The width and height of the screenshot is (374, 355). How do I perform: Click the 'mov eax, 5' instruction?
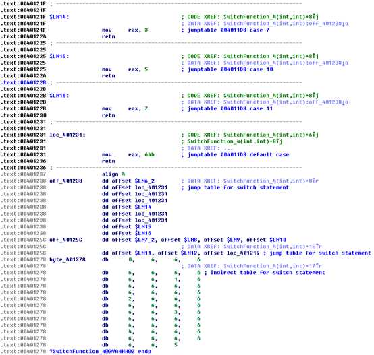(x=125, y=69)
